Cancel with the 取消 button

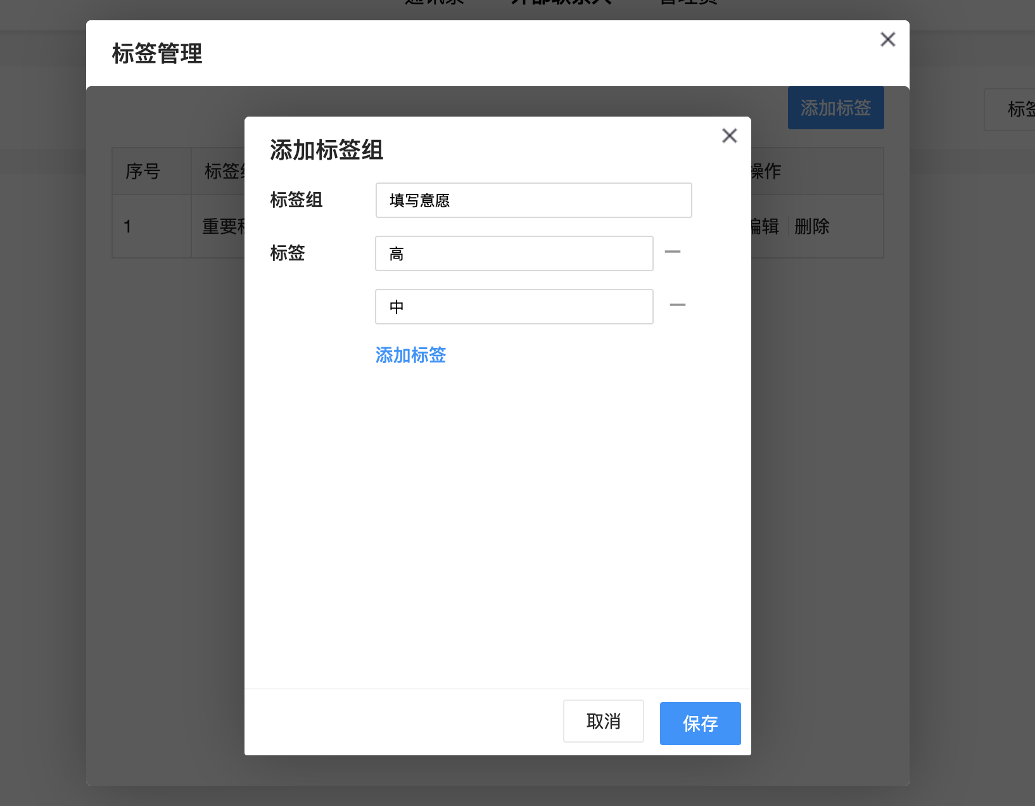tap(604, 721)
